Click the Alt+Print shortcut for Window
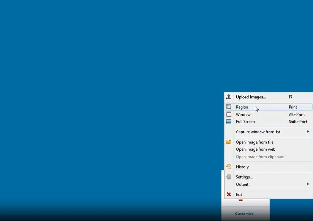 (x=296, y=115)
